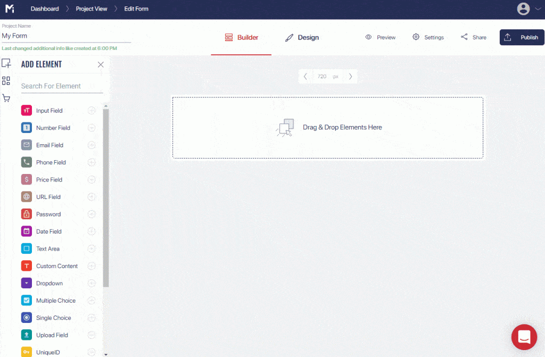The width and height of the screenshot is (545, 357).
Task: Decrease form width with left chevron
Action: click(x=305, y=77)
